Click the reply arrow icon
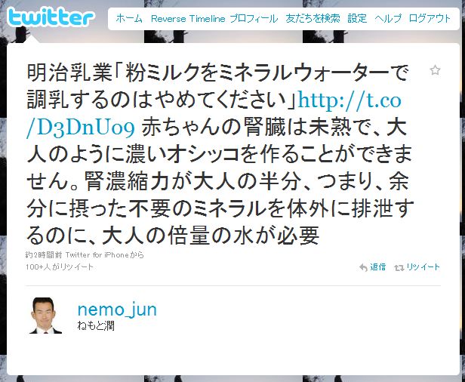This screenshot has height=382, width=465. coord(363,267)
